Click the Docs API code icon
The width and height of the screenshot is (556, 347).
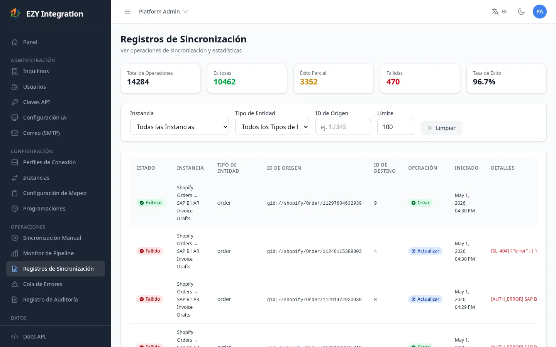[15, 337]
